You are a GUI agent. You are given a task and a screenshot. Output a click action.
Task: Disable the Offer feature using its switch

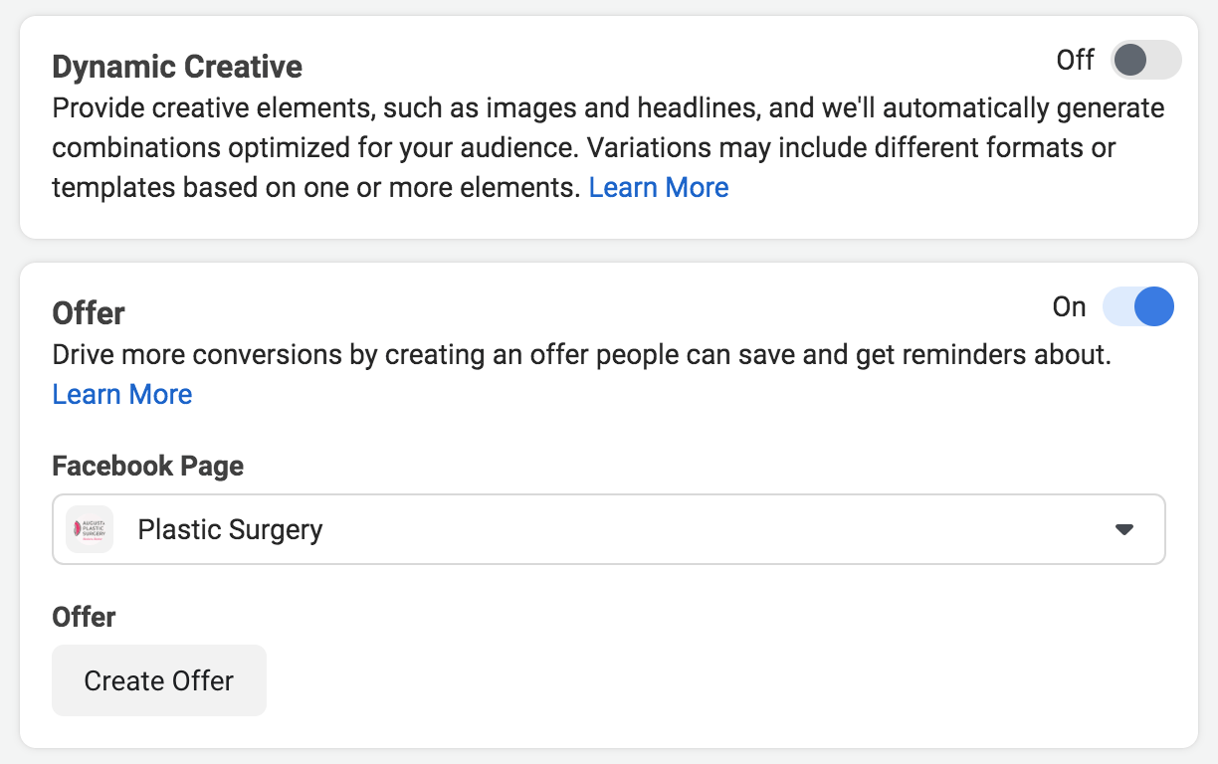click(x=1138, y=306)
